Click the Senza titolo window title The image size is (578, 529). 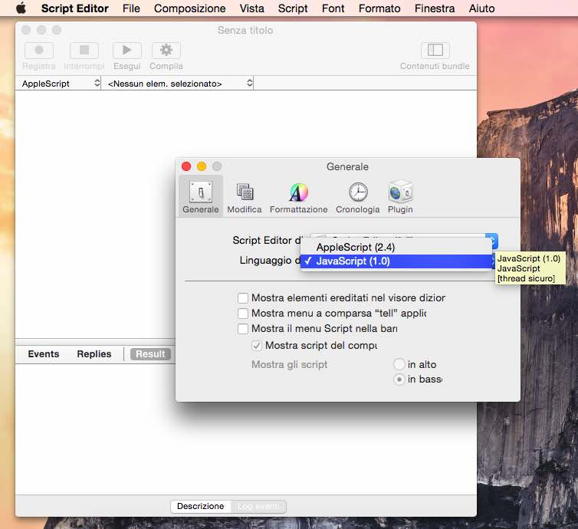[x=245, y=30]
